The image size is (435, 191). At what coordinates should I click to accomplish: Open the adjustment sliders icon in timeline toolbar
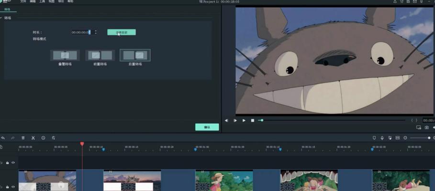tap(53, 138)
